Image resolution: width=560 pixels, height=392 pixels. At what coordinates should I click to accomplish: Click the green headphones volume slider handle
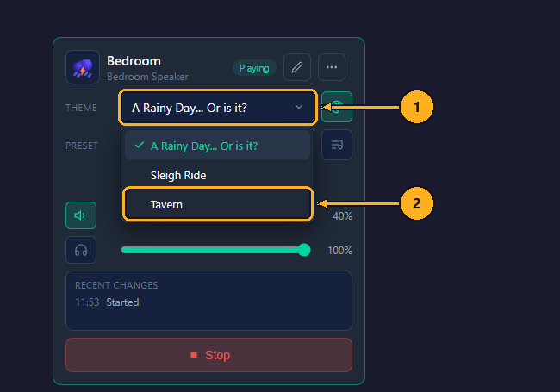pos(304,250)
